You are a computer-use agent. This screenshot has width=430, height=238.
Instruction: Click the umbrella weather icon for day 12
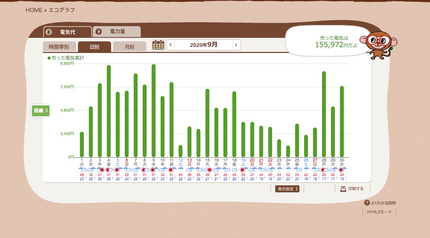point(180,170)
